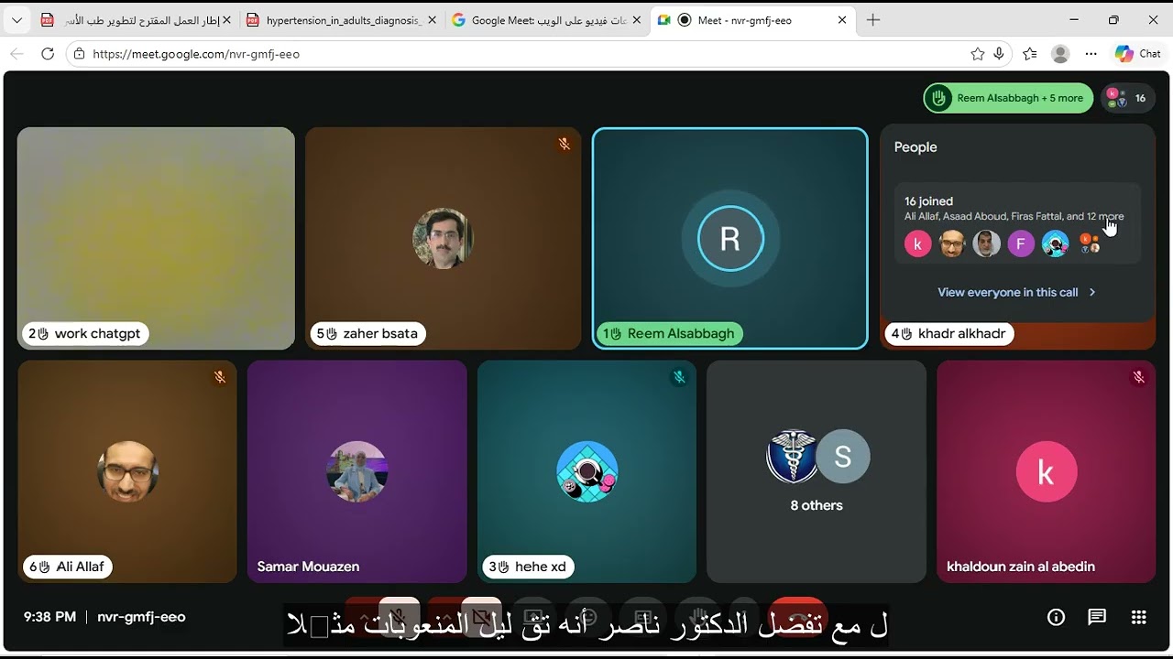
Task: Click purple F avatar in People panel
Action: pos(1021,243)
